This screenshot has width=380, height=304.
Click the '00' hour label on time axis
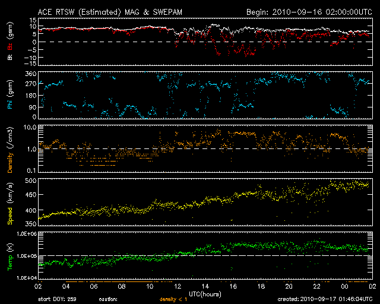(x=344, y=286)
